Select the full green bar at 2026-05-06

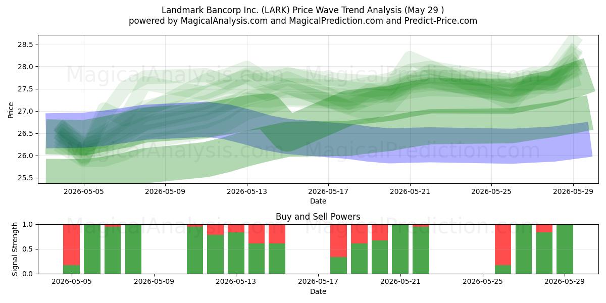(x=92, y=249)
